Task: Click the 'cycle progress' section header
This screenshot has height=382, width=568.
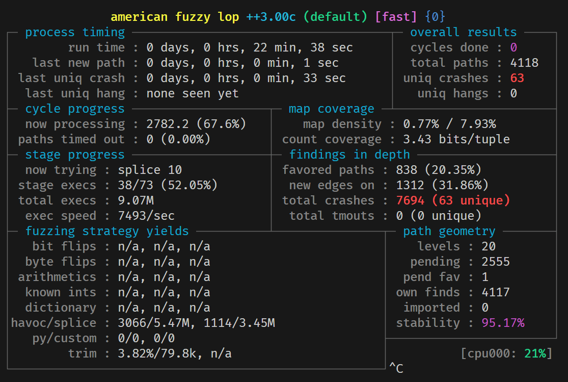Action: [75, 109]
